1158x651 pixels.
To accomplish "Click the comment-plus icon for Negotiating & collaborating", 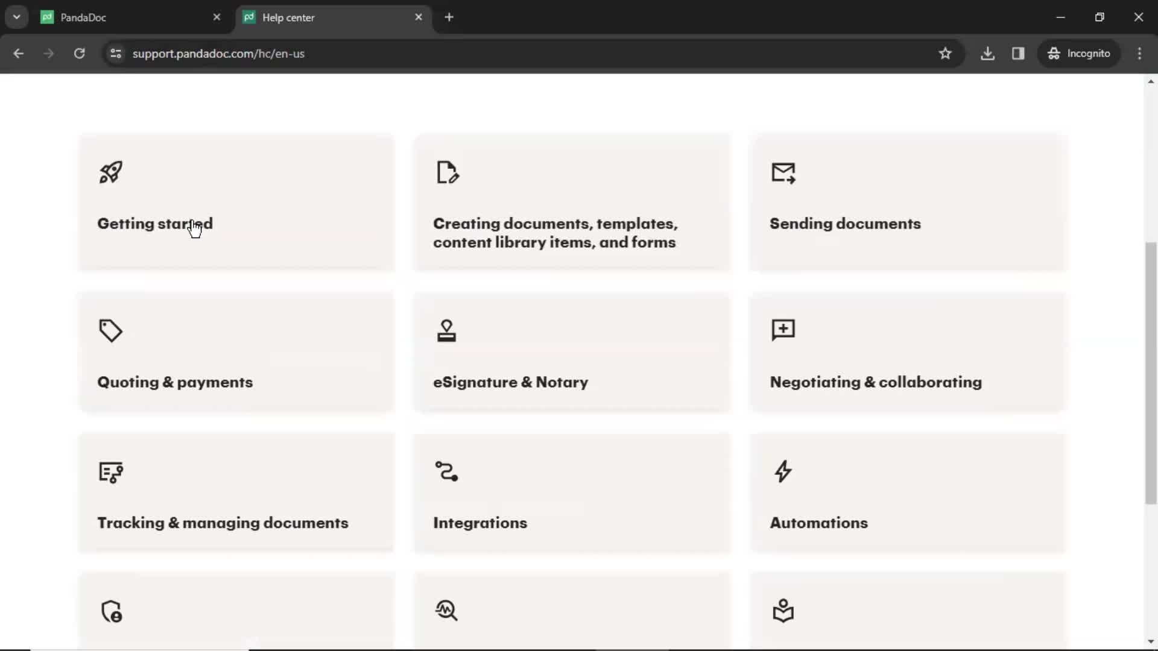I will [783, 330].
